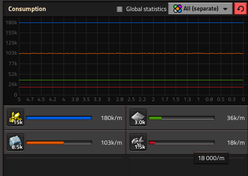Screen dimensions: 248x176
Task: Click the orange 103k/m consumption bar
Action: coord(59,142)
